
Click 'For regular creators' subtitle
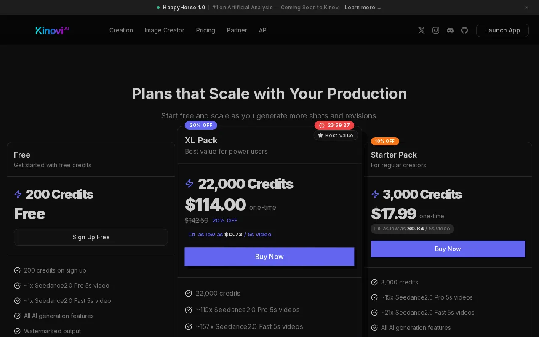click(398, 165)
